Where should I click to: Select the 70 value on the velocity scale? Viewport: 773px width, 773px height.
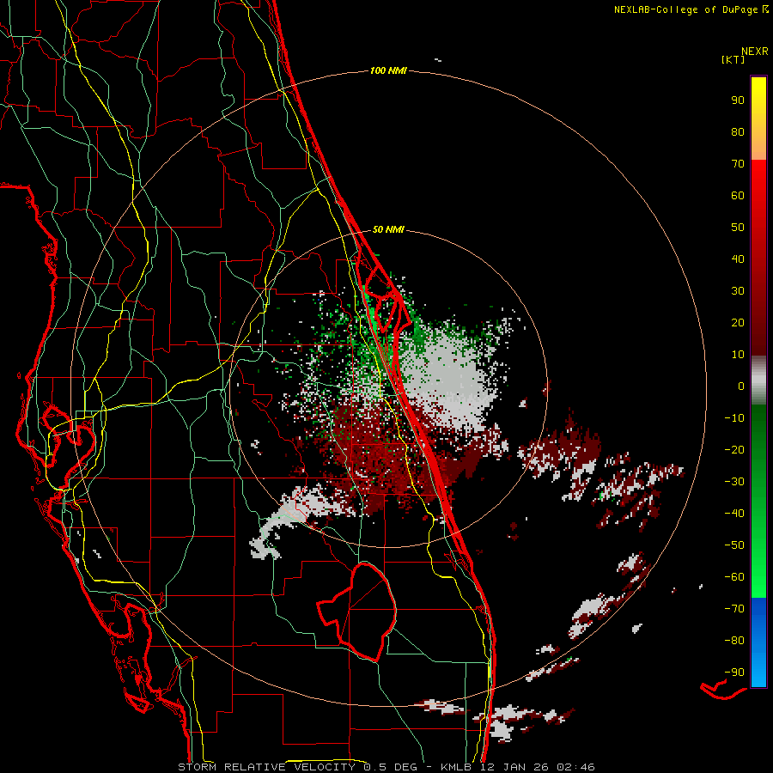(x=738, y=164)
